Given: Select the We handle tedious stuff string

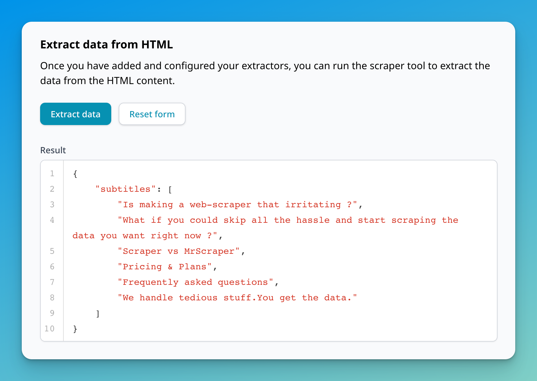Looking at the screenshot, I should 236,298.
